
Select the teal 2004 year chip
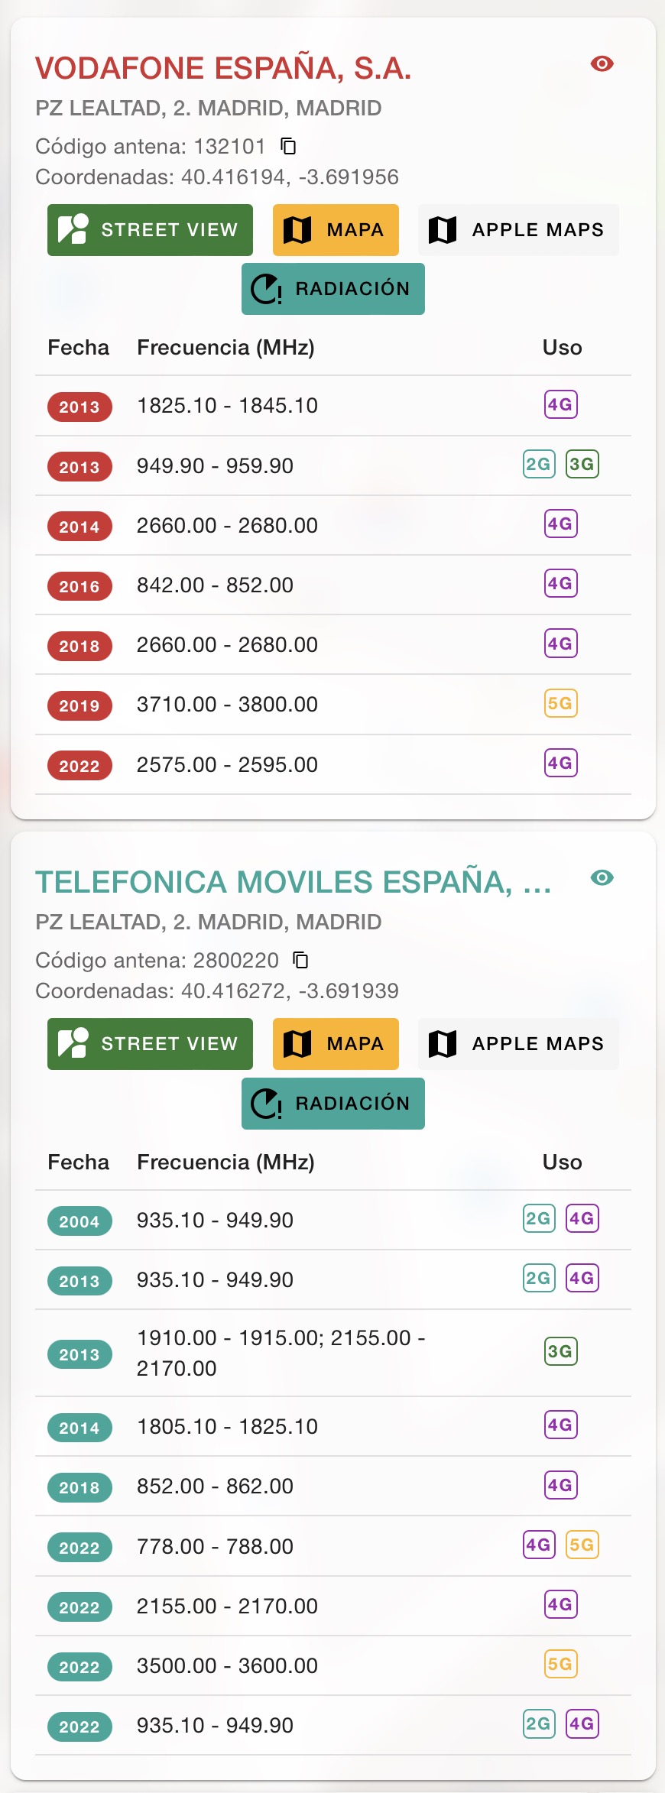coord(79,1221)
